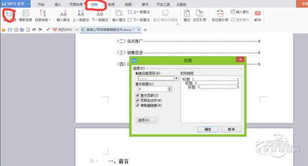Click the Insert Table of Contents (插入目录) icon

click(x=9, y=14)
